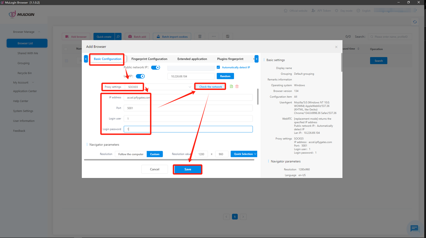Click the refresh icon at top right

click(415, 22)
